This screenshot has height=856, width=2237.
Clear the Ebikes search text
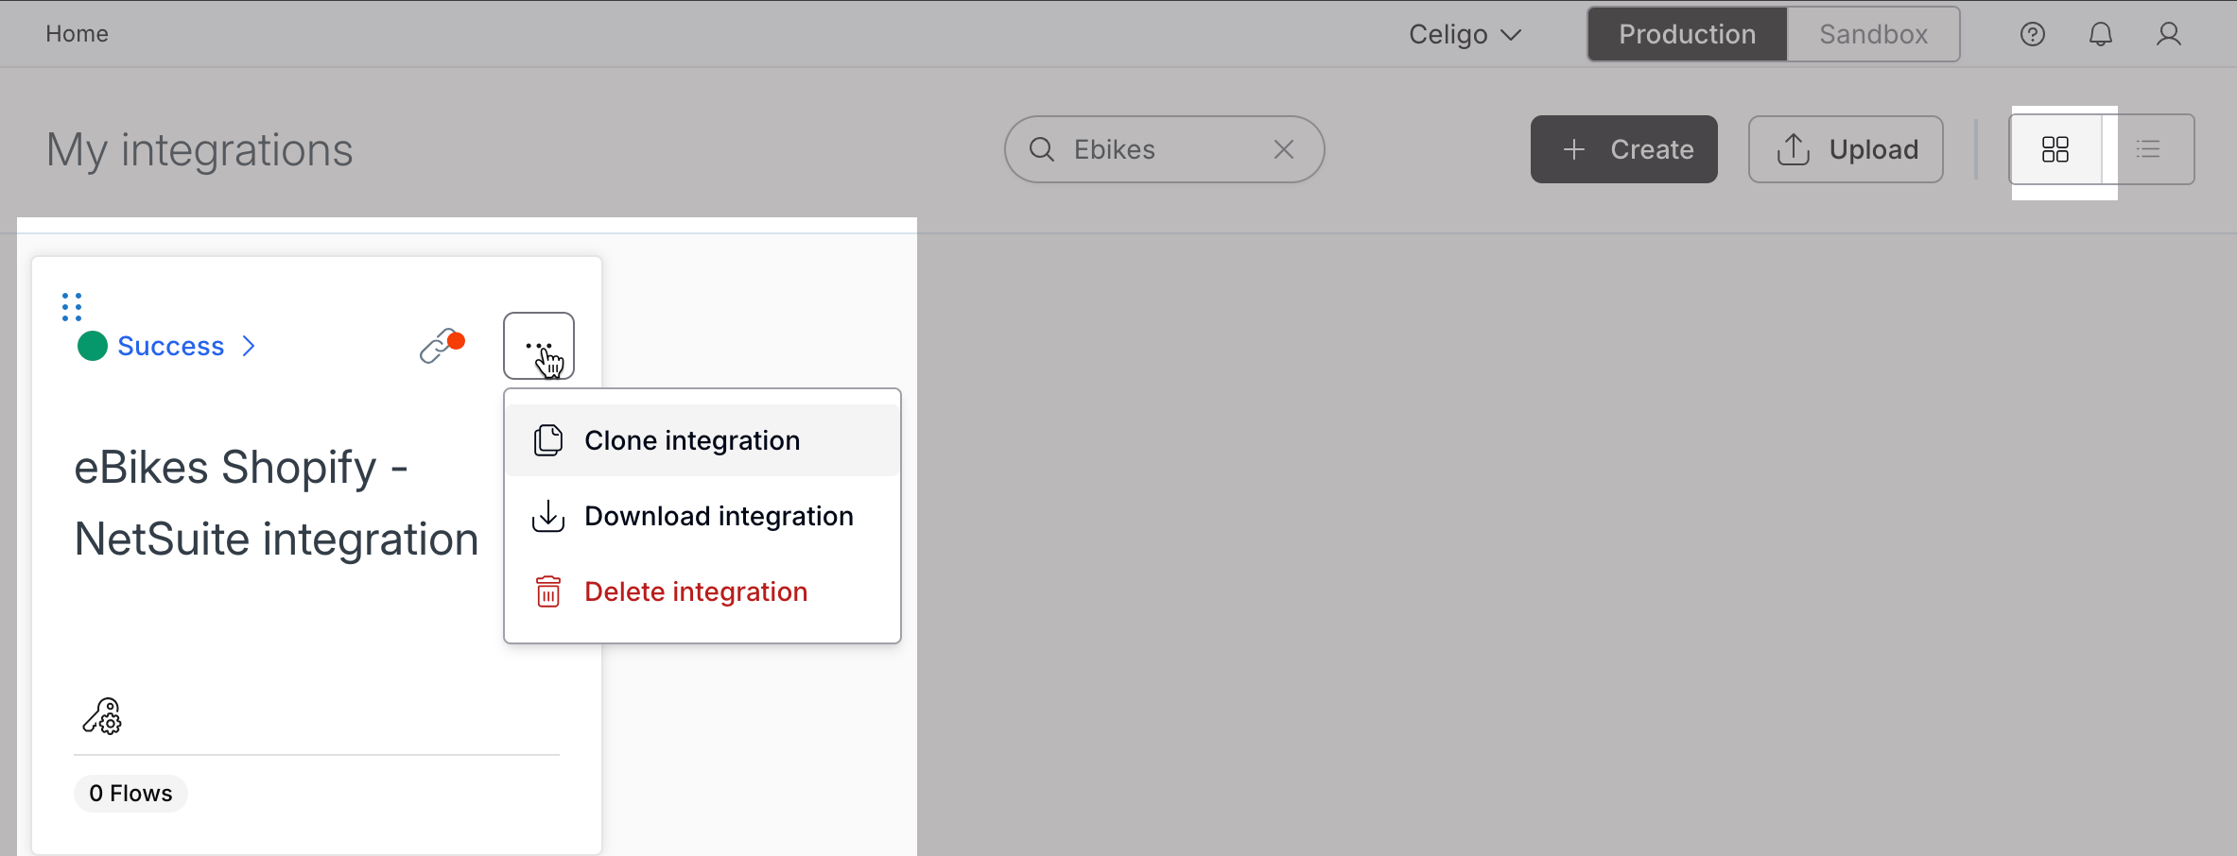point(1283,149)
